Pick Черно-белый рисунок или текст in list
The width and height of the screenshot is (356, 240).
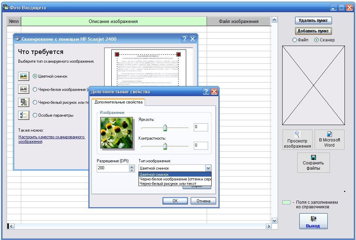click(x=175, y=184)
